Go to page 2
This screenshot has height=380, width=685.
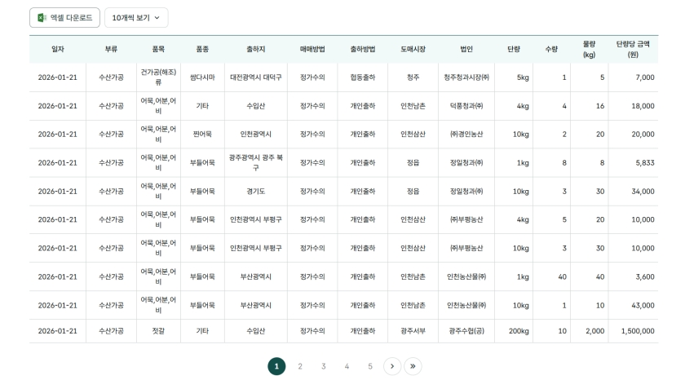(x=300, y=366)
